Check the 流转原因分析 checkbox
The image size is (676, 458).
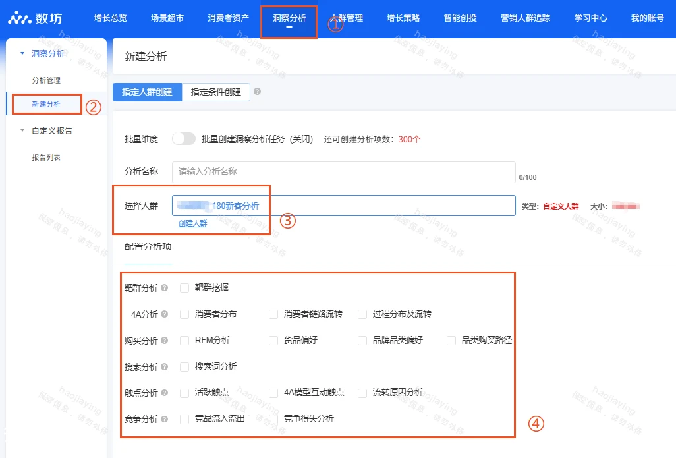pos(362,393)
